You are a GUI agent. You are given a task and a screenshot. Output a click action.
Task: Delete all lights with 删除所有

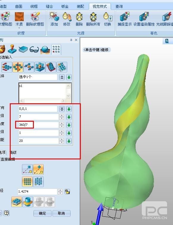pyautogui.click(x=93, y=19)
